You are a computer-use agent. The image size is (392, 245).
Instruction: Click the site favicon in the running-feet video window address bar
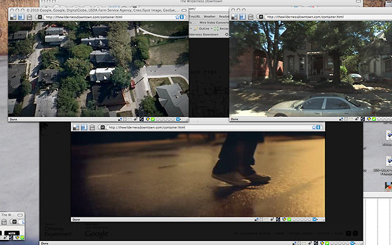[x=103, y=127]
